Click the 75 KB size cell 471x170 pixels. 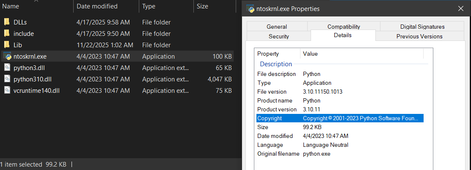click(224, 90)
